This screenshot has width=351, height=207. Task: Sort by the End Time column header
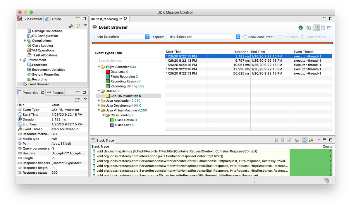coord(272,52)
